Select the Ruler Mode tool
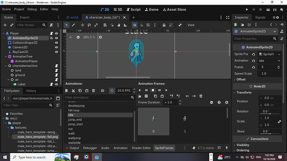 click(x=125, y=25)
